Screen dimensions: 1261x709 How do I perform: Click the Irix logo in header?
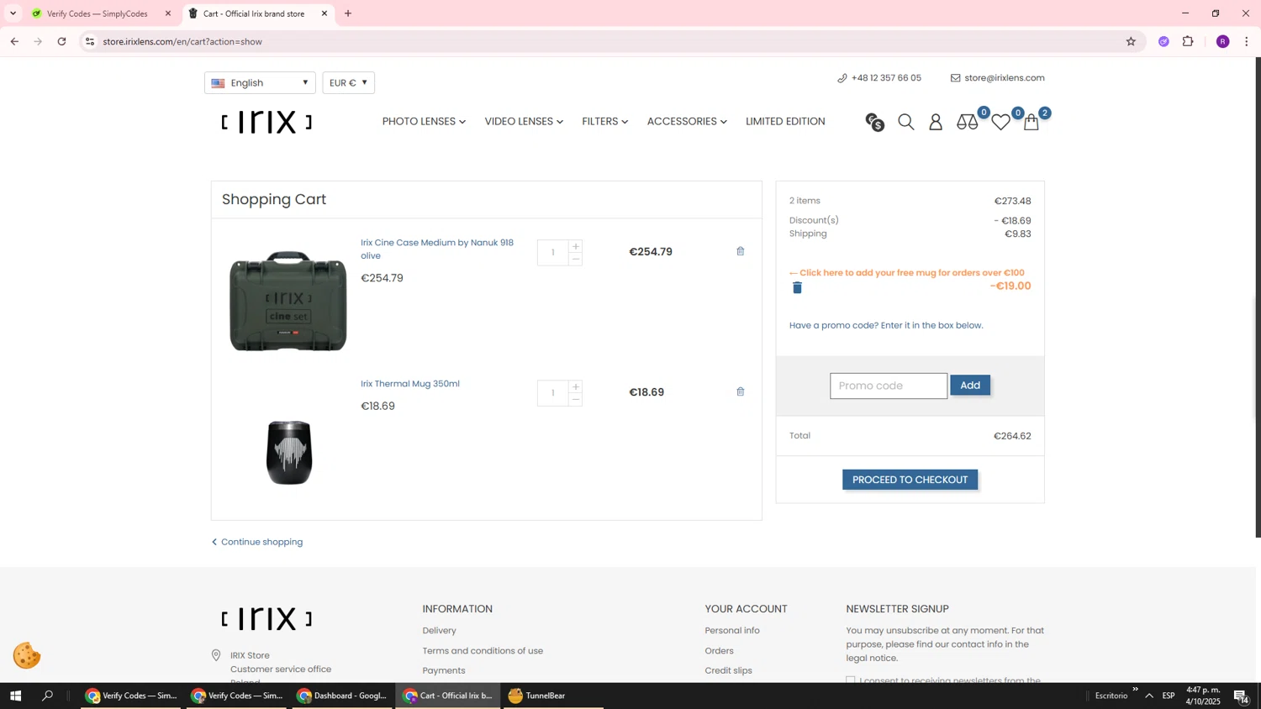pyautogui.click(x=267, y=123)
